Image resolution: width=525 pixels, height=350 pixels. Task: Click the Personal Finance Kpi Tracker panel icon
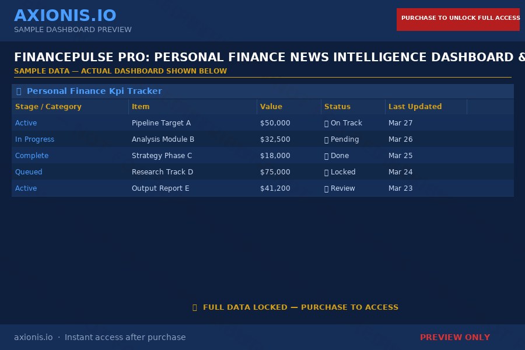click(18, 91)
